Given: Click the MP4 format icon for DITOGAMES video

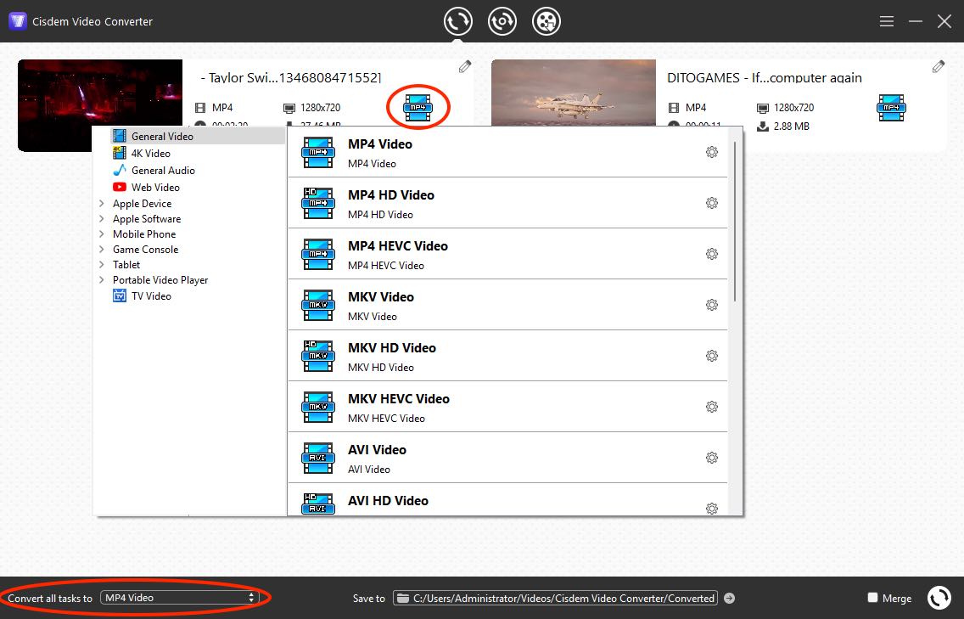Looking at the screenshot, I should (x=892, y=108).
